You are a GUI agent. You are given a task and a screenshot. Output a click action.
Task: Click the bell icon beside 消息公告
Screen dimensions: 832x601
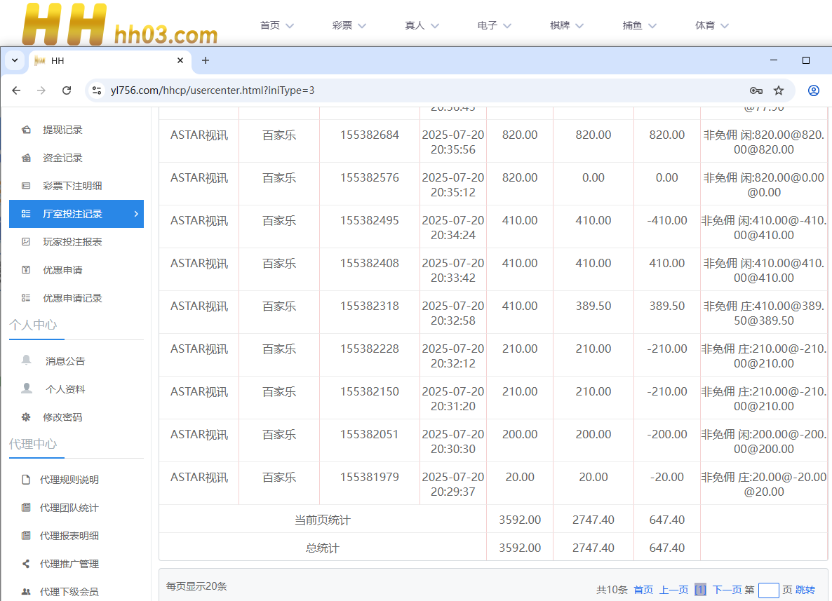(x=27, y=360)
